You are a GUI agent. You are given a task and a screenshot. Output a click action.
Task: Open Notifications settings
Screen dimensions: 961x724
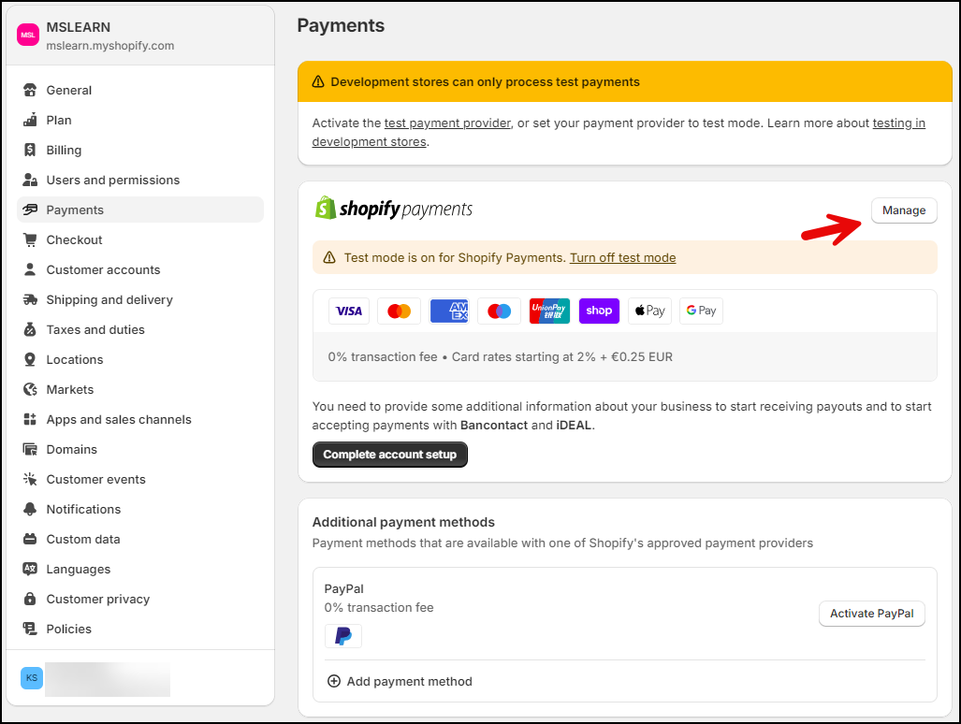140,509
